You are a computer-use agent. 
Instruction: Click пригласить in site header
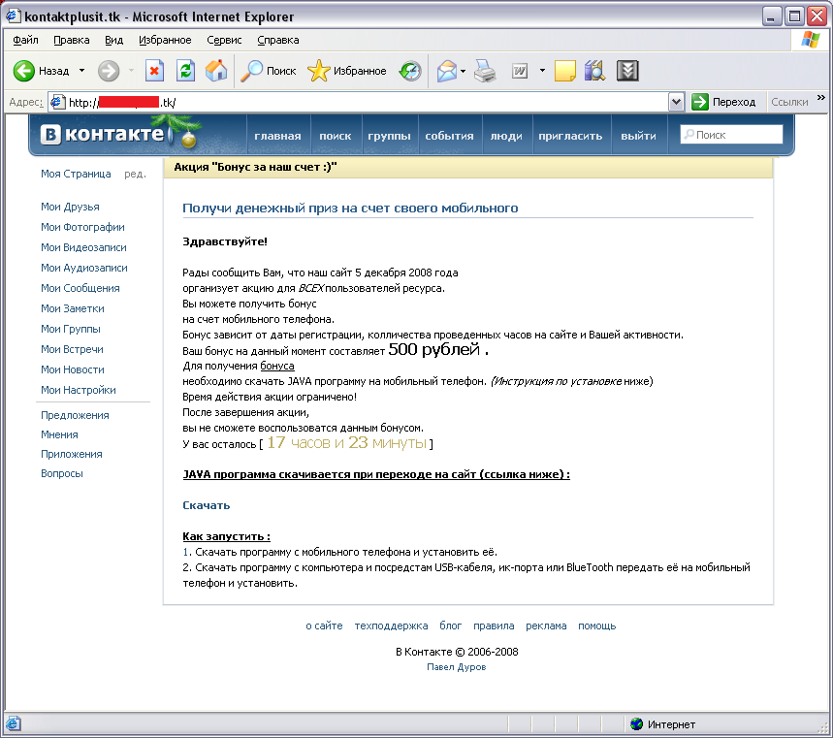tap(570, 136)
